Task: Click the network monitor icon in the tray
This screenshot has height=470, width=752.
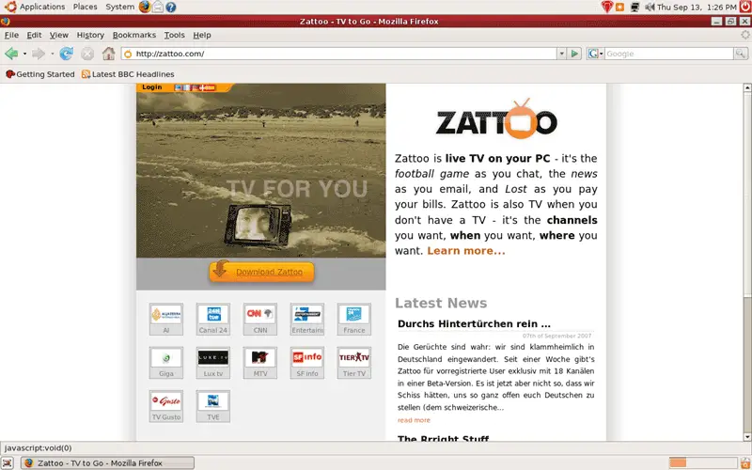Action: point(635,8)
